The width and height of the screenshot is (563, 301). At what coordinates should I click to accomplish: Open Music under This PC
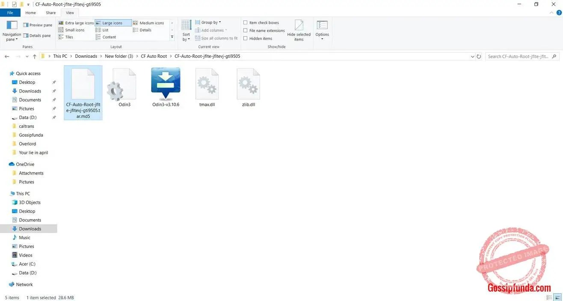point(24,237)
